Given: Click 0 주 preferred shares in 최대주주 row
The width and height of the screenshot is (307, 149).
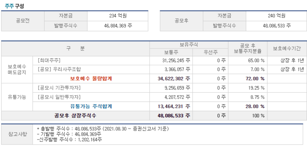Looking at the screenshot, I should pos(222,61).
